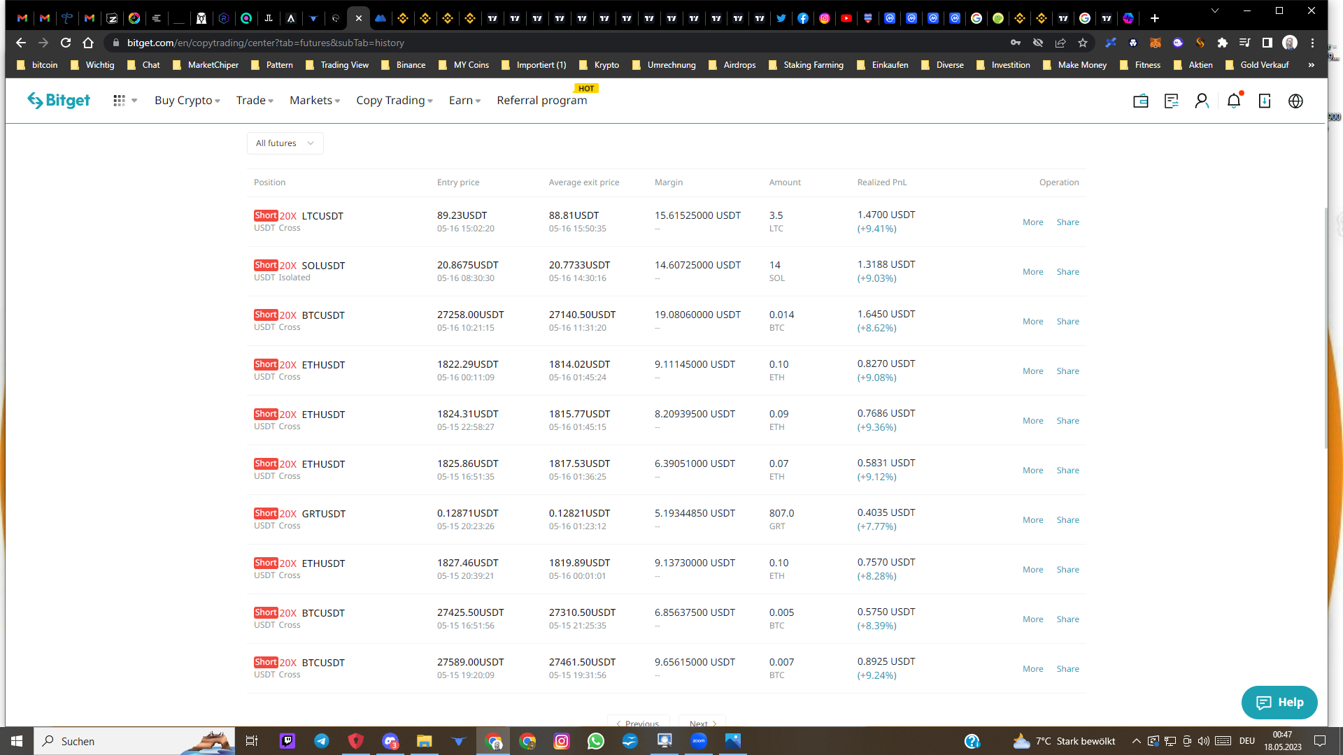Viewport: 1343px width, 755px height.
Task: Open Telegram from the taskbar
Action: point(322,741)
